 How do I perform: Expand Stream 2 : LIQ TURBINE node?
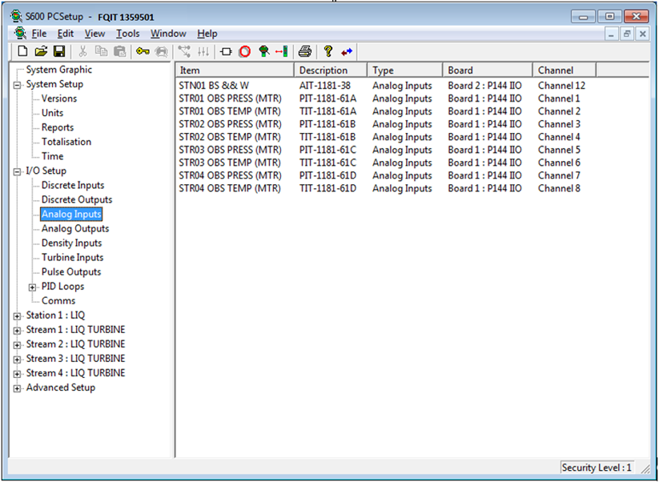[18, 345]
